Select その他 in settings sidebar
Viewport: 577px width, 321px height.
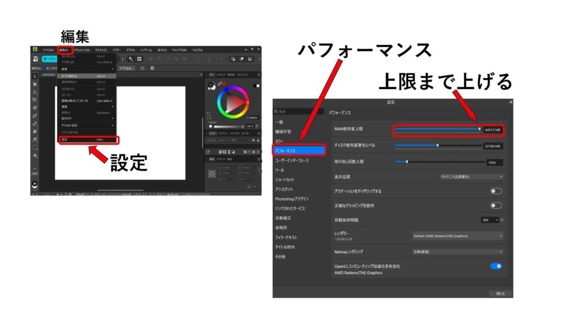(x=280, y=257)
